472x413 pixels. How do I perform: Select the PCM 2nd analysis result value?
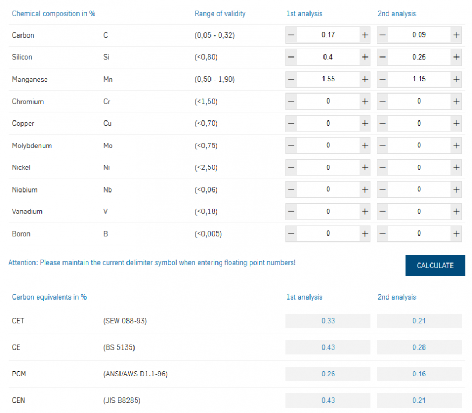click(x=419, y=374)
